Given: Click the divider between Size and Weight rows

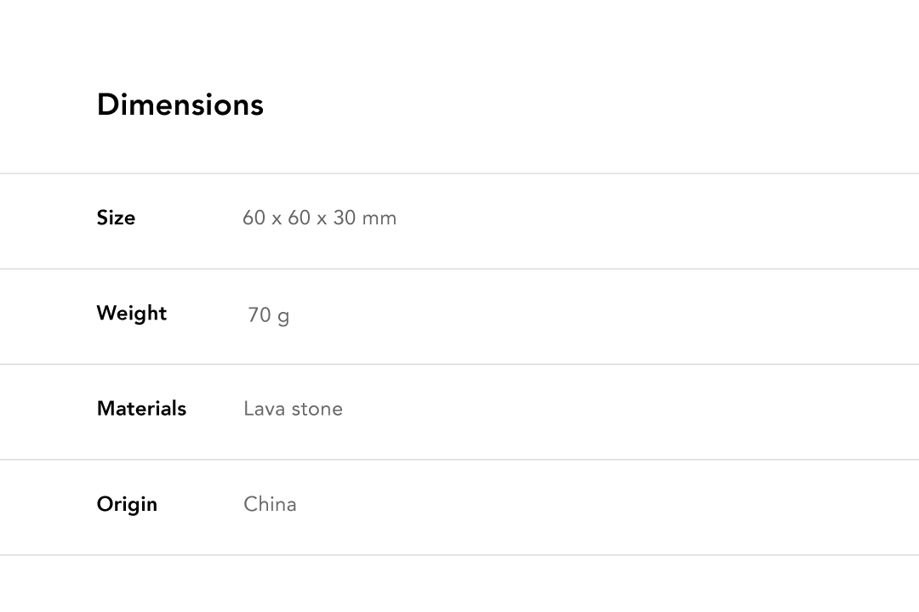Looking at the screenshot, I should pos(459,269).
